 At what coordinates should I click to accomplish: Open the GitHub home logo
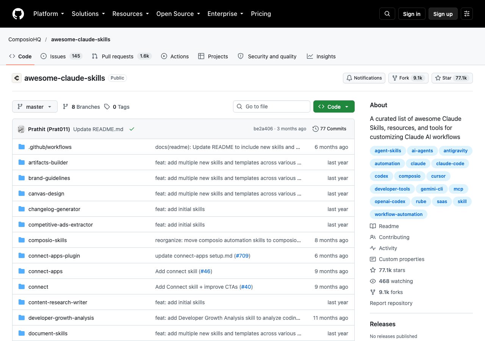18,14
